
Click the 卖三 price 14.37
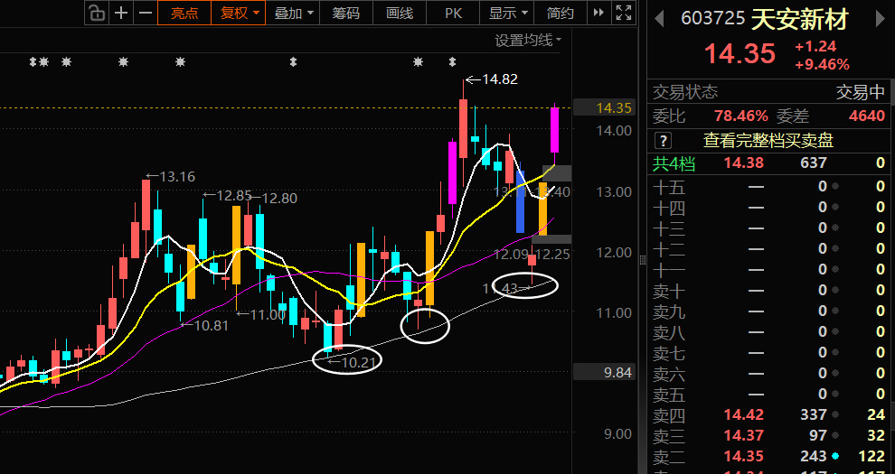click(x=744, y=436)
